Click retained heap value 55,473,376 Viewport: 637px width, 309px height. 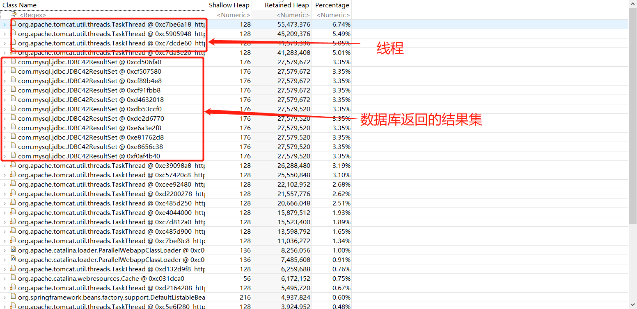[x=294, y=24]
